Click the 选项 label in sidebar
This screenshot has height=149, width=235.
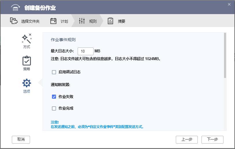coord(27,91)
